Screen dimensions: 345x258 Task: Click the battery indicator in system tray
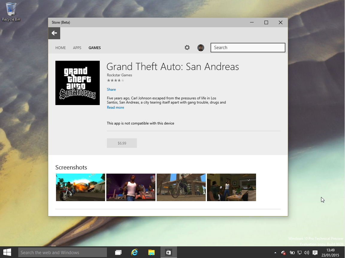[x=293, y=253]
